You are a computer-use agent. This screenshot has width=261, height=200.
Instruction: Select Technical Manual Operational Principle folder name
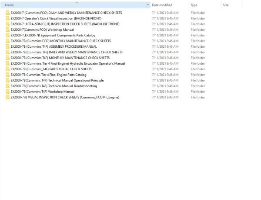57,81
